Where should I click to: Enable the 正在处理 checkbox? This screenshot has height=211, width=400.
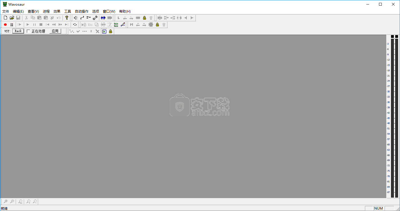click(28, 31)
